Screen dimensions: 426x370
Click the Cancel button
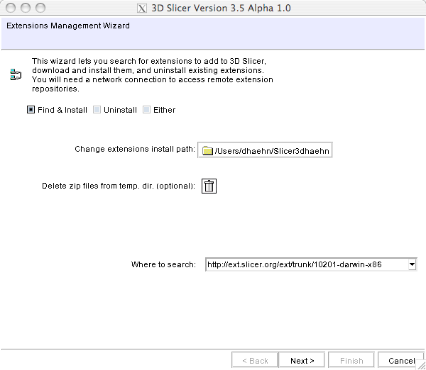401,360
